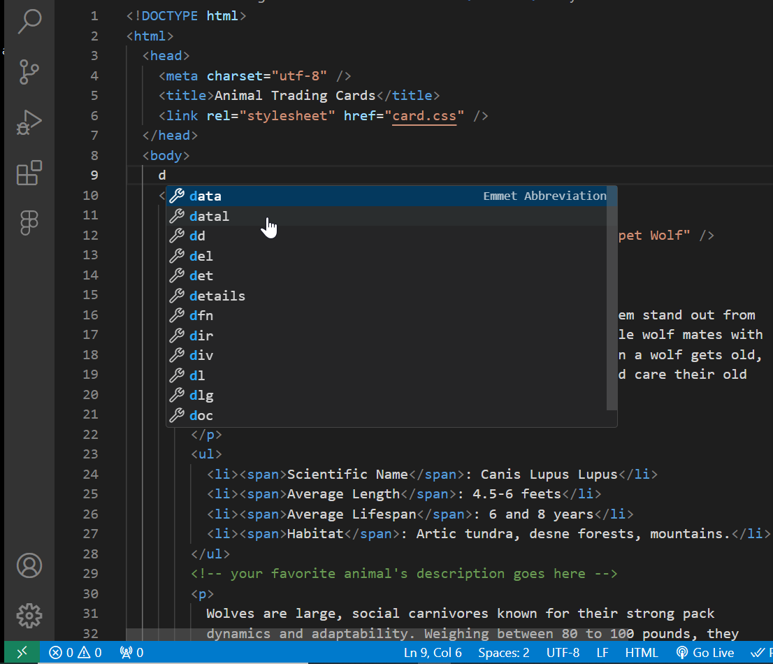The width and height of the screenshot is (773, 664).
Task: Select the 'del' Emmet suggestion
Action: pos(386,256)
